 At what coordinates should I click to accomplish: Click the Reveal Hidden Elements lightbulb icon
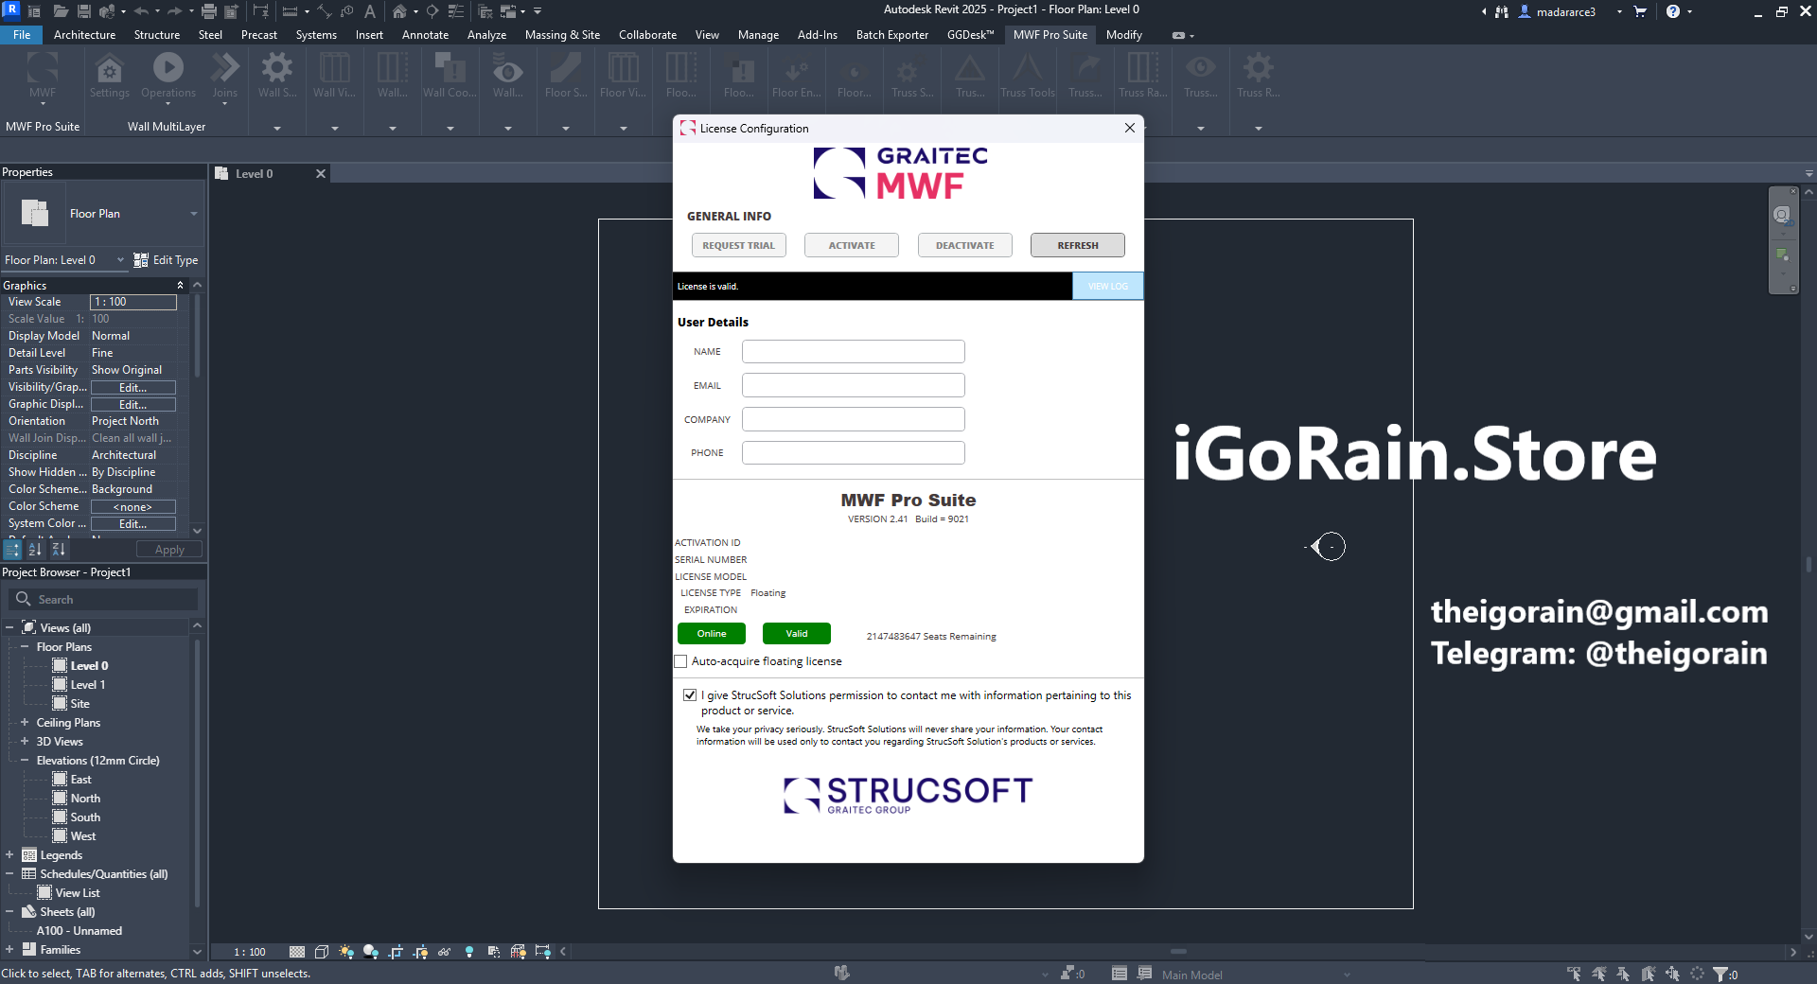(469, 952)
